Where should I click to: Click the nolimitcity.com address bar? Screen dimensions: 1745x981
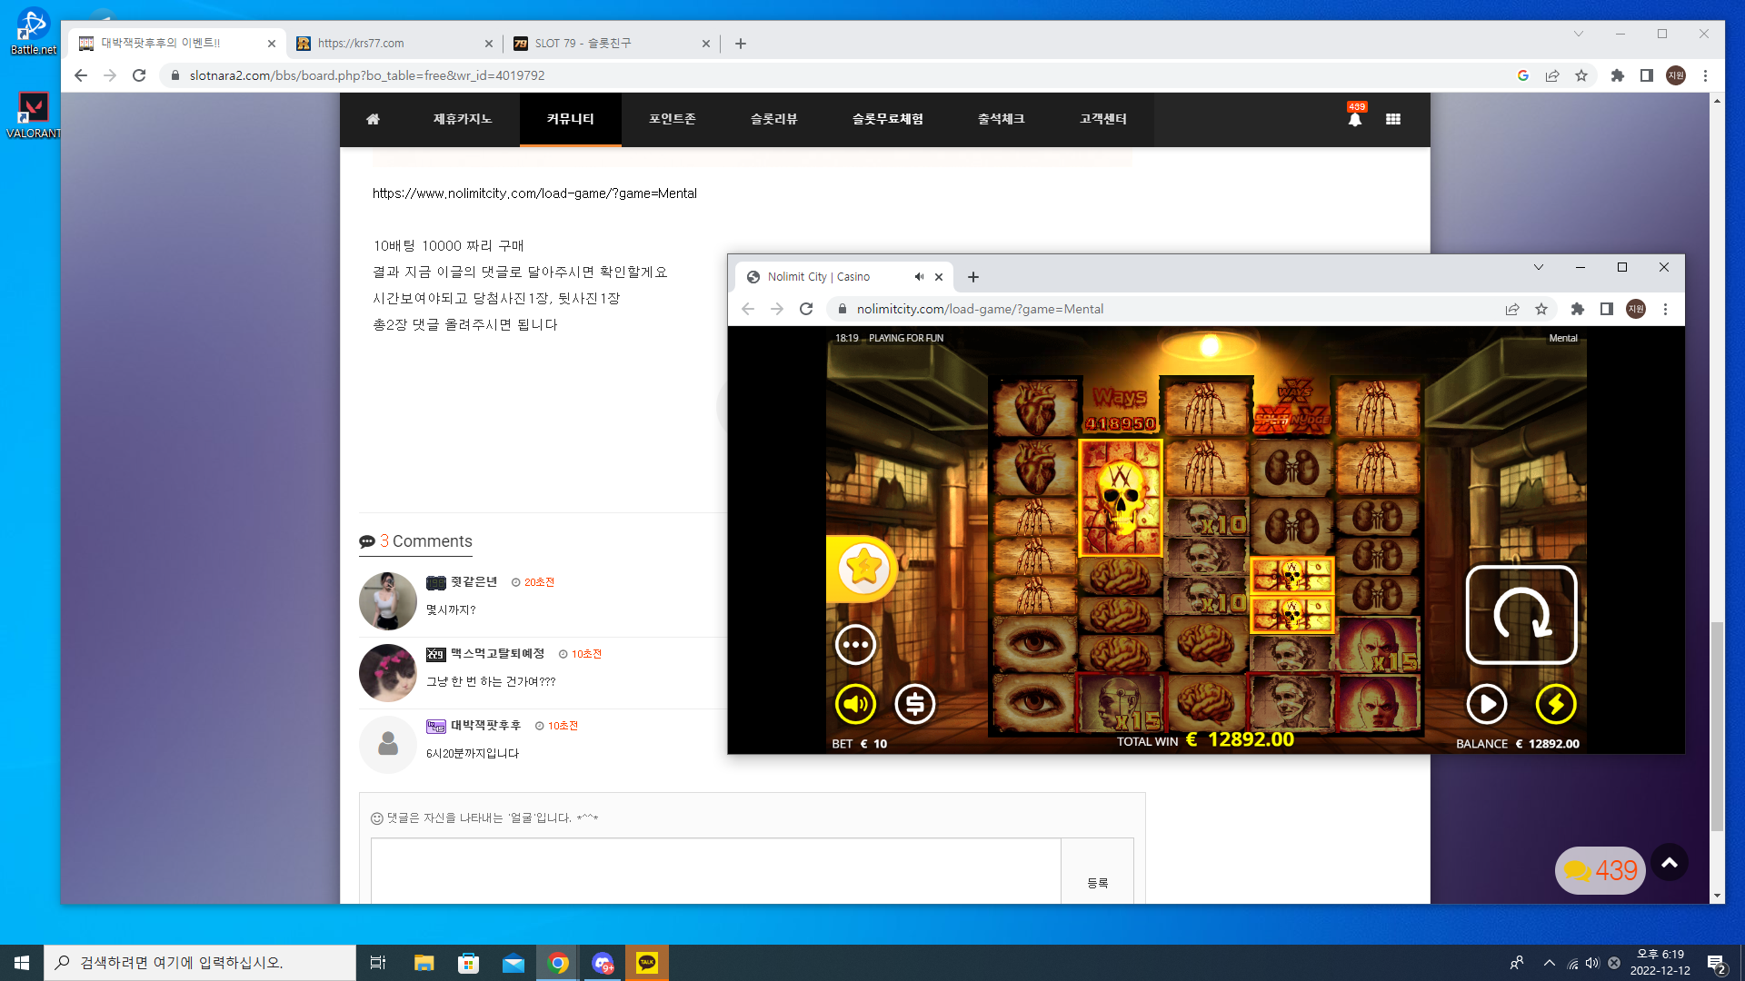point(980,309)
